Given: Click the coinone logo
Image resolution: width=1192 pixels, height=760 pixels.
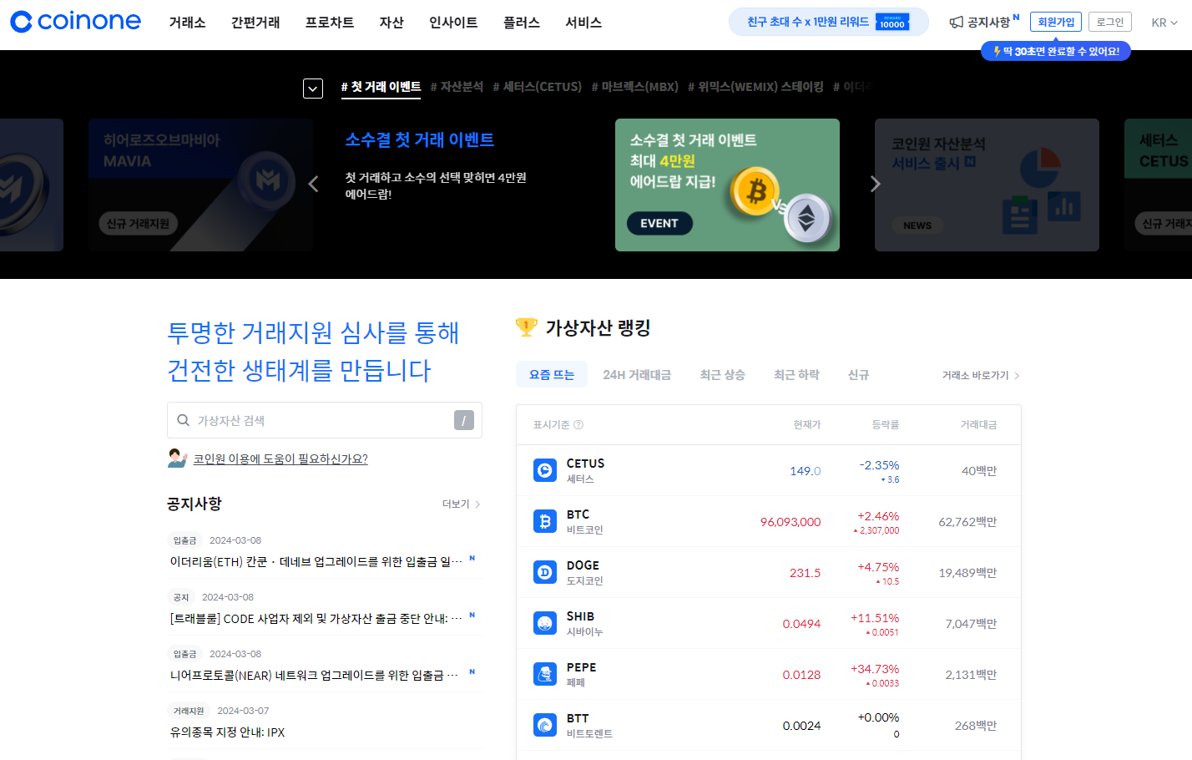Looking at the screenshot, I should 75,22.
